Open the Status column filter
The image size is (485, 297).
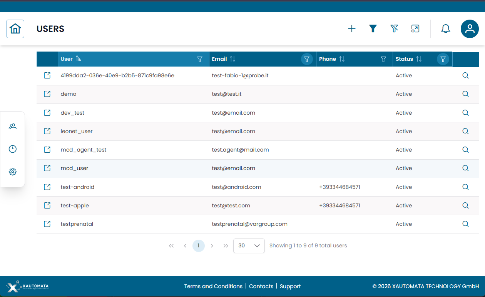click(443, 59)
